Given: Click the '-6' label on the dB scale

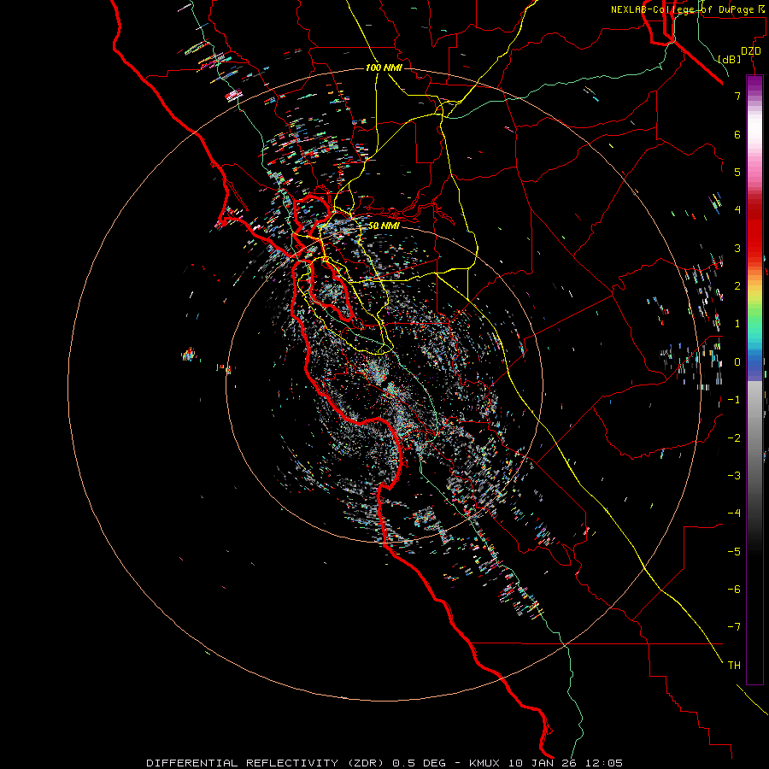Looking at the screenshot, I should tap(734, 590).
